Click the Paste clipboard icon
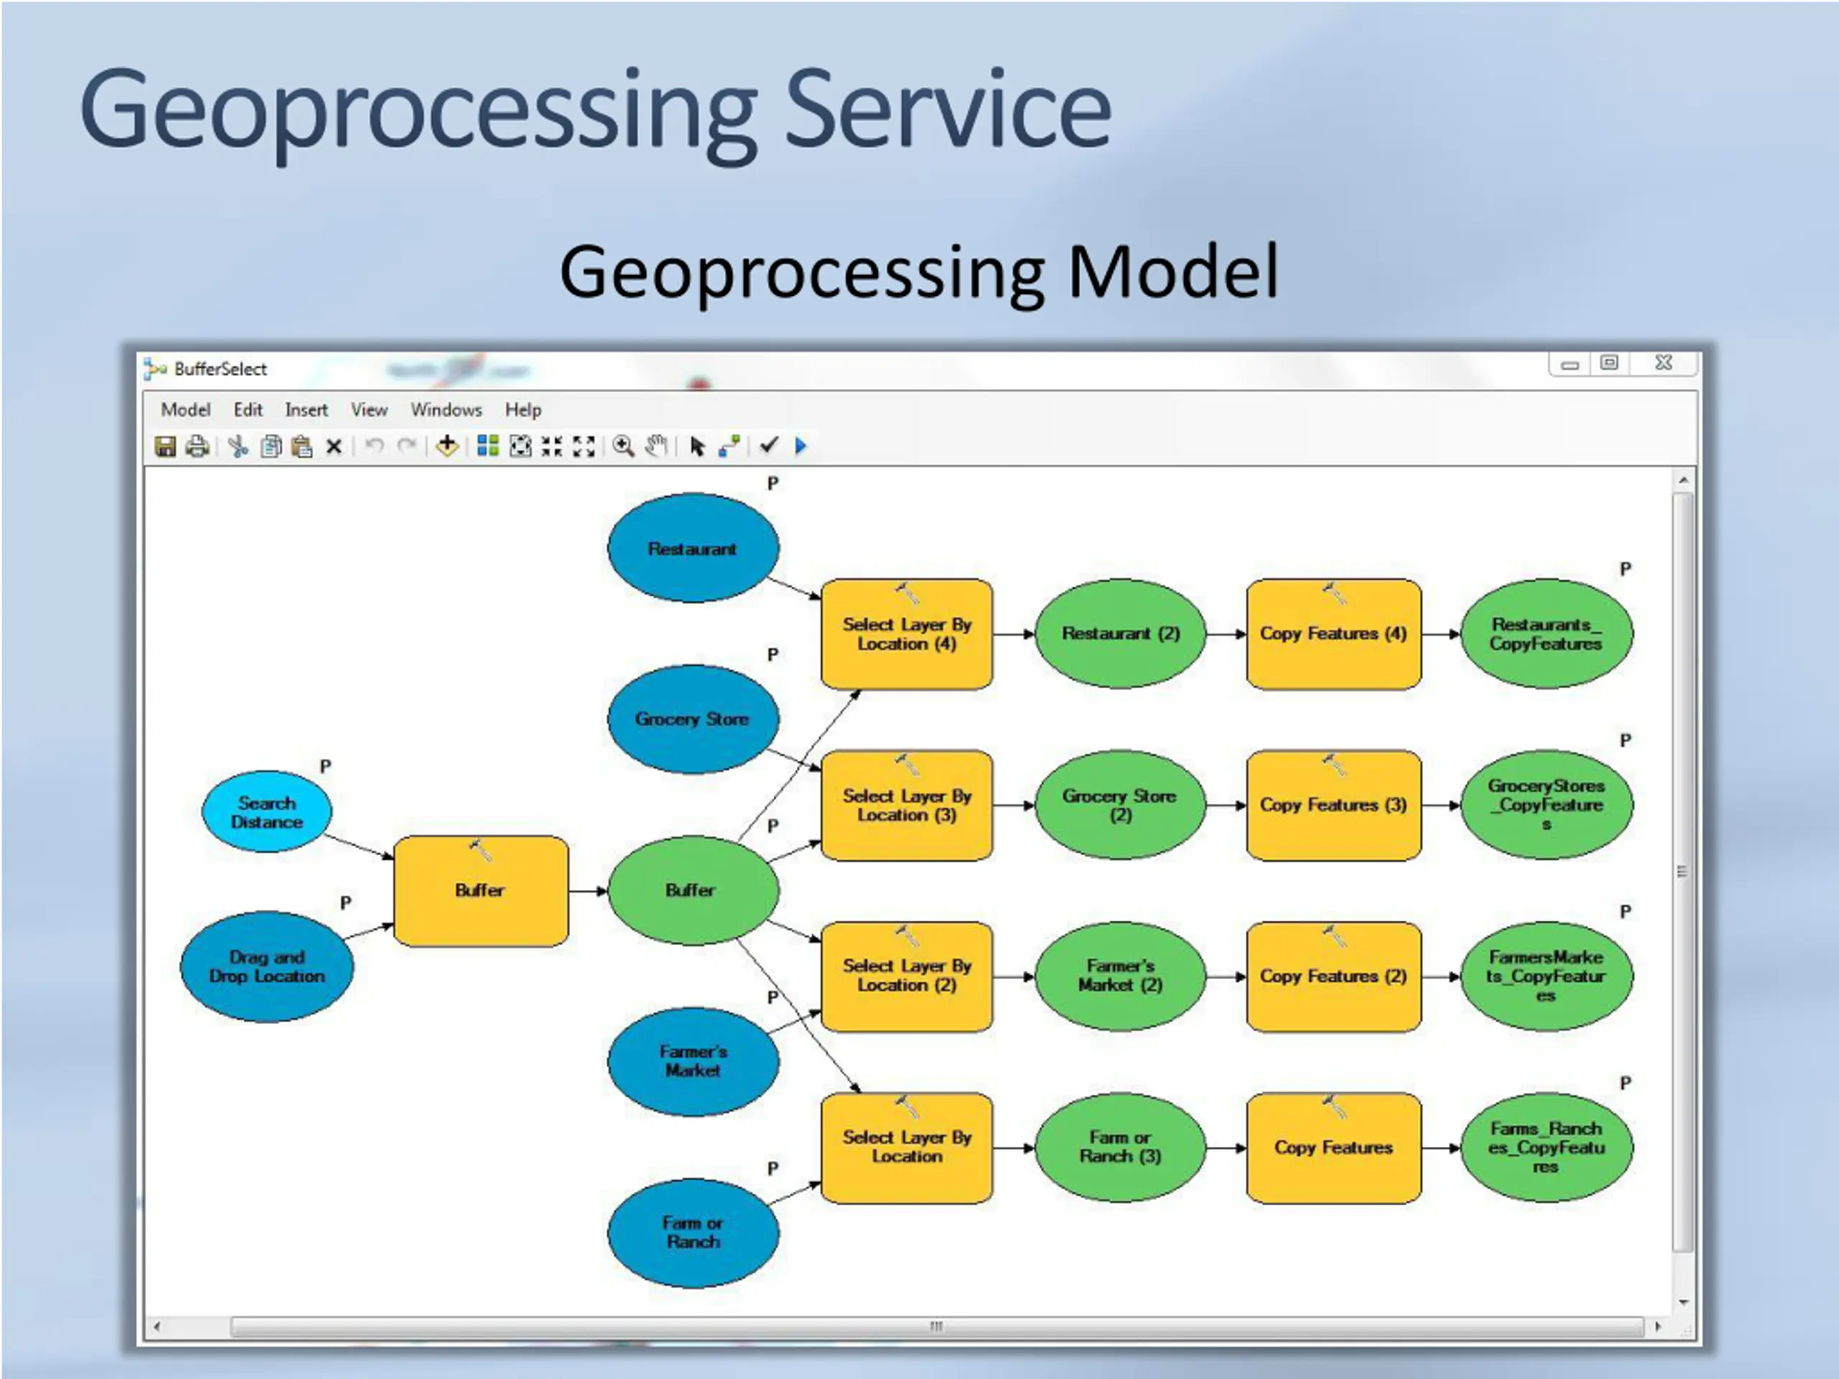Viewport: 1839px width, 1379px height. (302, 446)
